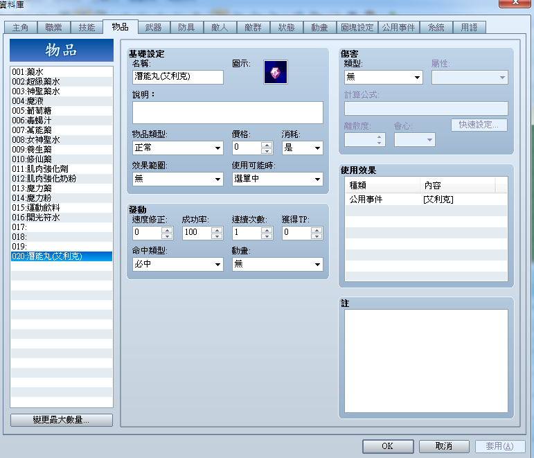Open the 傷害類型 damage type dropdown
534x458 pixels.
click(384, 78)
